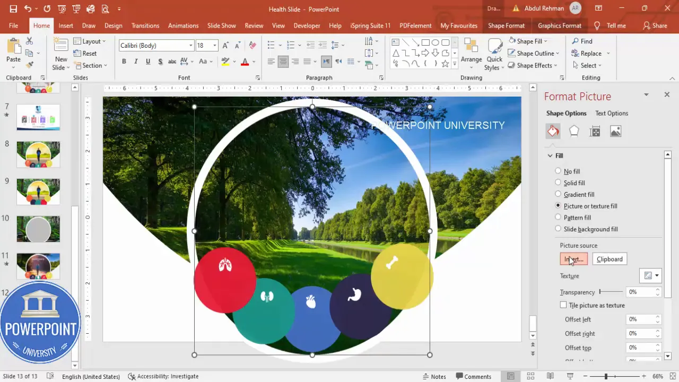Open the Insert ribbon tab
This screenshot has height=382, width=679.
tap(66, 25)
